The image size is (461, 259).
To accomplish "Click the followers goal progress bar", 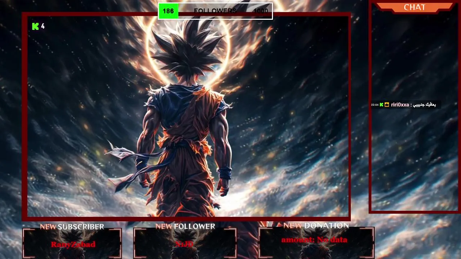I will pos(215,11).
